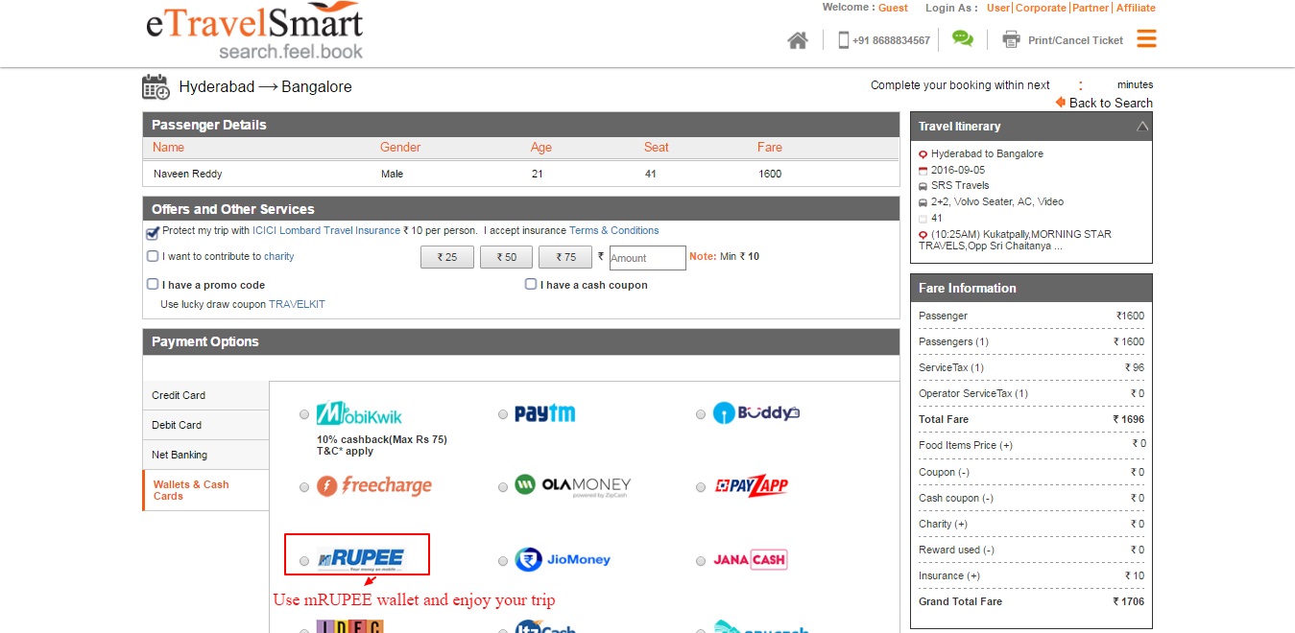Select the mRUPEE radio button
The image size is (1295, 633).
tap(304, 560)
